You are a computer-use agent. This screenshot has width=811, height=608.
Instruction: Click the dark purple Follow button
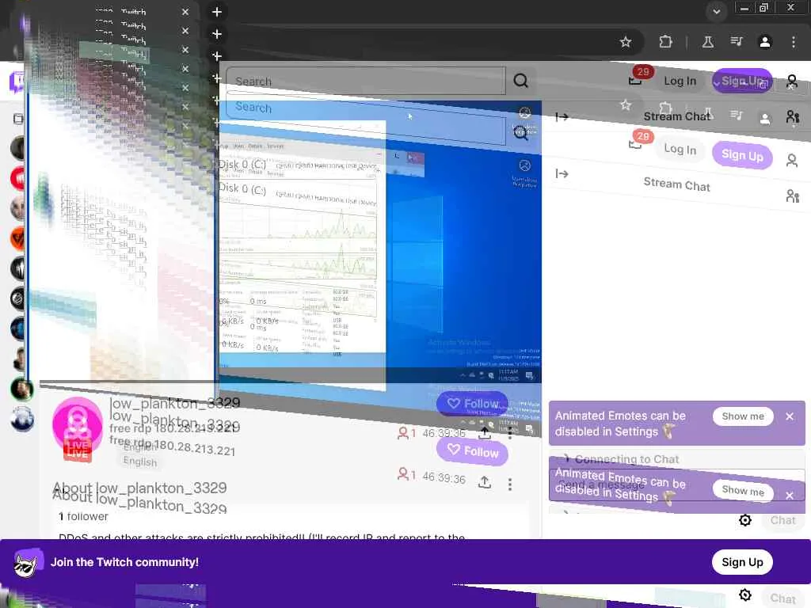[472, 404]
